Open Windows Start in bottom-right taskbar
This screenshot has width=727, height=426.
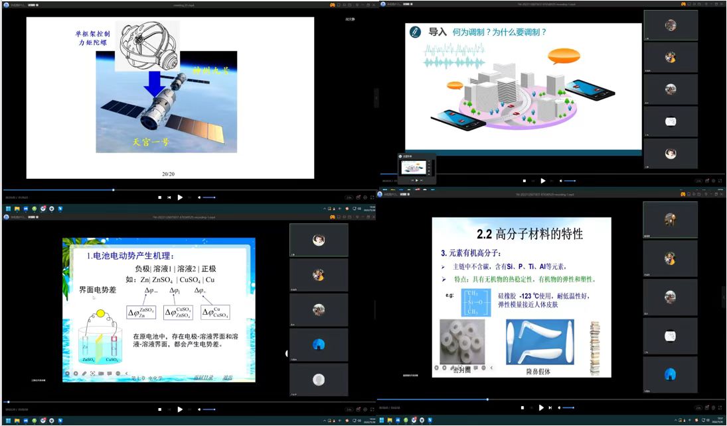(382, 420)
